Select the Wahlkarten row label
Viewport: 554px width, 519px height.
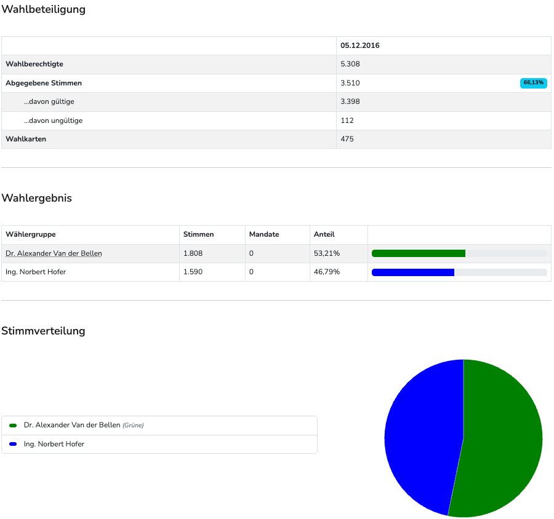point(26,139)
